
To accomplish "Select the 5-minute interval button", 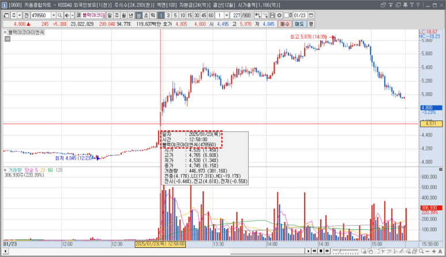I will tap(175, 16).
